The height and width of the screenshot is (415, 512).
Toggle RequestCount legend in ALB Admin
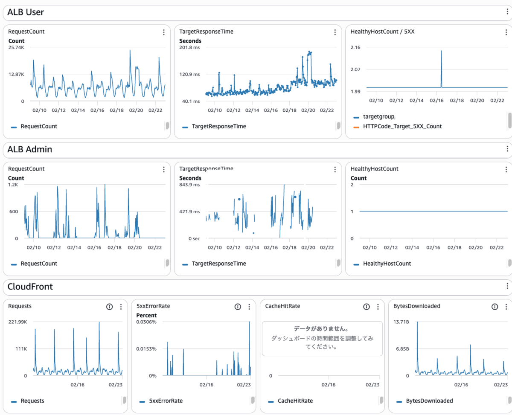(34, 264)
